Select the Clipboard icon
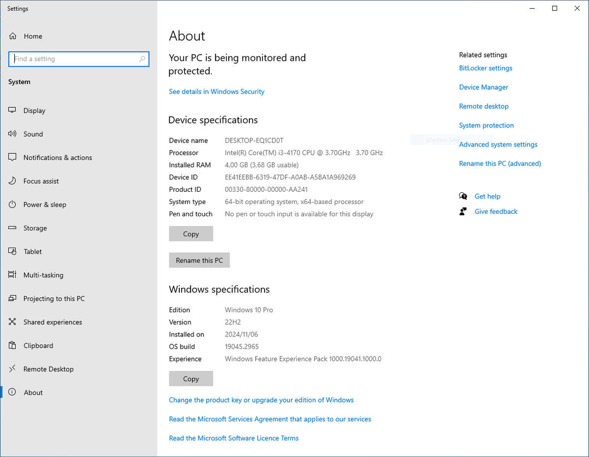This screenshot has height=457, width=589. coord(13,346)
